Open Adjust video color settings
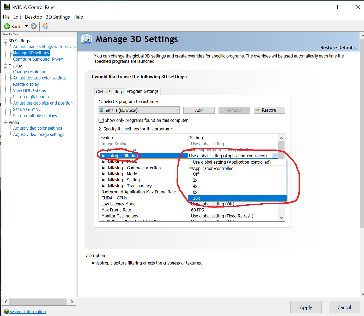 tap(38, 128)
